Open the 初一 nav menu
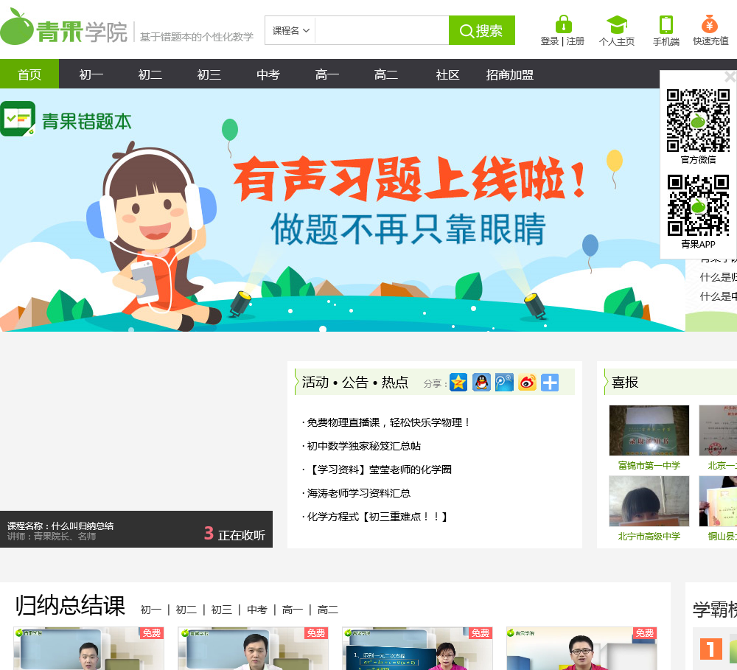The height and width of the screenshot is (670, 737). click(91, 74)
